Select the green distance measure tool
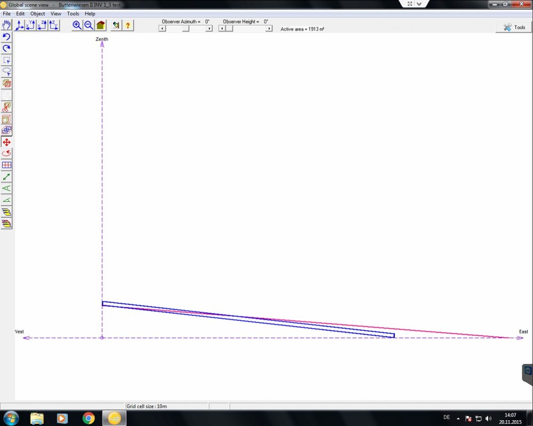Screen dimensions: 533x426 pyautogui.click(x=6, y=177)
